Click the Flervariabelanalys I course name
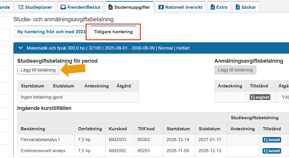Image resolution: width=289 pixels, height=158 pixels. [40, 140]
